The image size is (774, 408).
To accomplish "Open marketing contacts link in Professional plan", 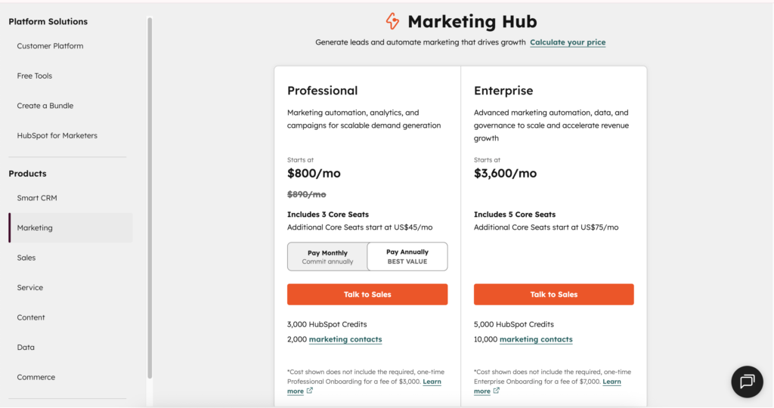I will coord(345,339).
